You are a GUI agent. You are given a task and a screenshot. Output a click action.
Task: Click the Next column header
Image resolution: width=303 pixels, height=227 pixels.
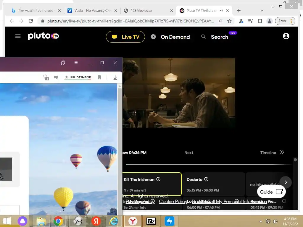point(189,153)
